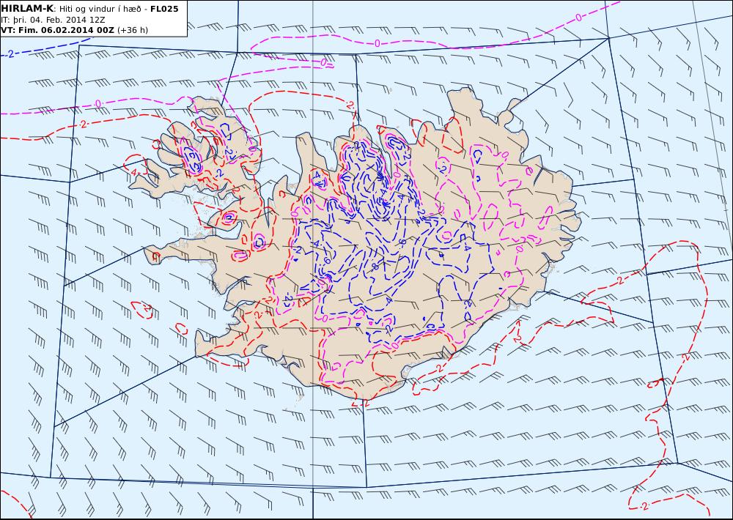Click the blue -8 contour label over central Iceland
Viewport: 733px width, 520px height.
click(375, 267)
